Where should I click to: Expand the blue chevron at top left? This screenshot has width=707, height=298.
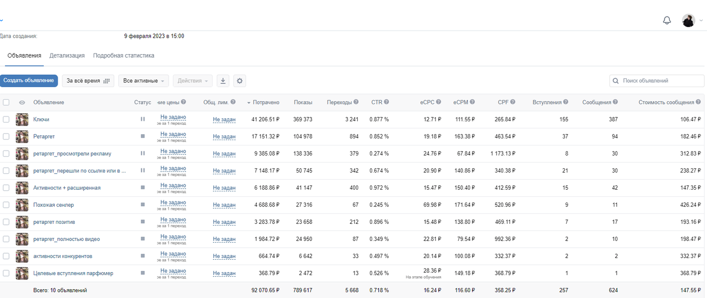(x=2, y=21)
